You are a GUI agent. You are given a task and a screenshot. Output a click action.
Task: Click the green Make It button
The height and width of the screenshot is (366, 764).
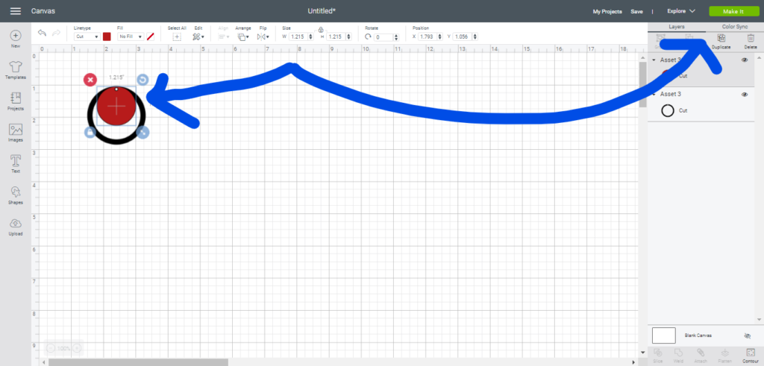[732, 11]
